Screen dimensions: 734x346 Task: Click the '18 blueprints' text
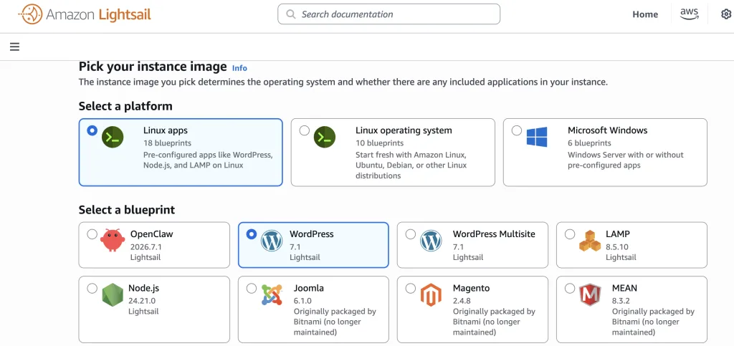point(167,143)
